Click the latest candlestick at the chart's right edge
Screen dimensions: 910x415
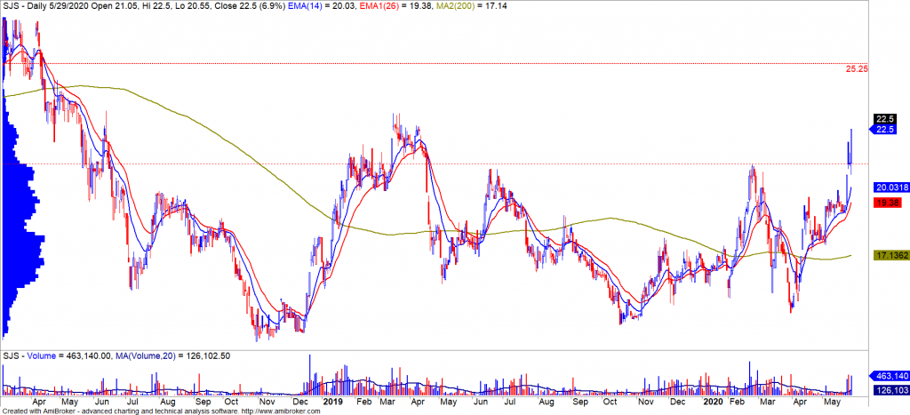pyautogui.click(x=851, y=147)
